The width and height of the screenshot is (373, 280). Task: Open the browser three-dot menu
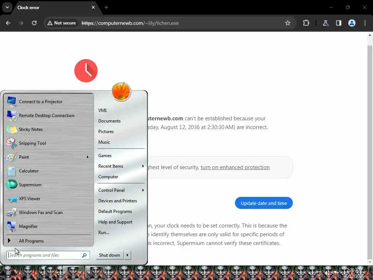365,23
